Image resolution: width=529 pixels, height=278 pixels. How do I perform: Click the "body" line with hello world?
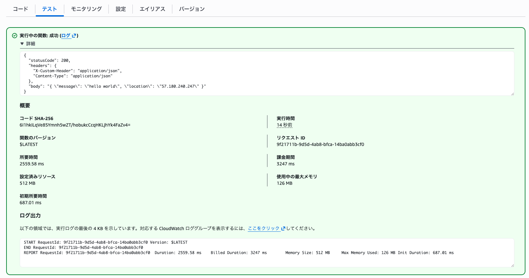click(117, 86)
